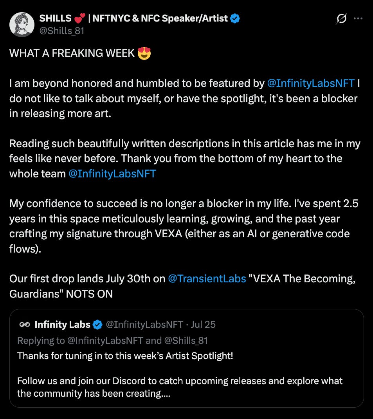Viewport: 373px width, 419px height.
Task: Click @InfinityLabsNFT handle in quoted tweet header
Action: (144, 324)
